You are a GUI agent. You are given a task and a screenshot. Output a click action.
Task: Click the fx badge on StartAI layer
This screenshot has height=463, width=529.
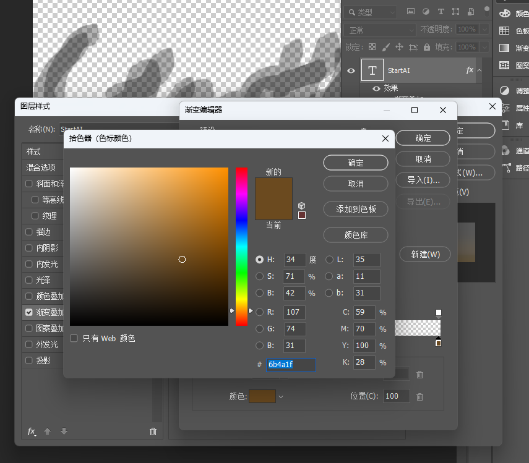469,70
